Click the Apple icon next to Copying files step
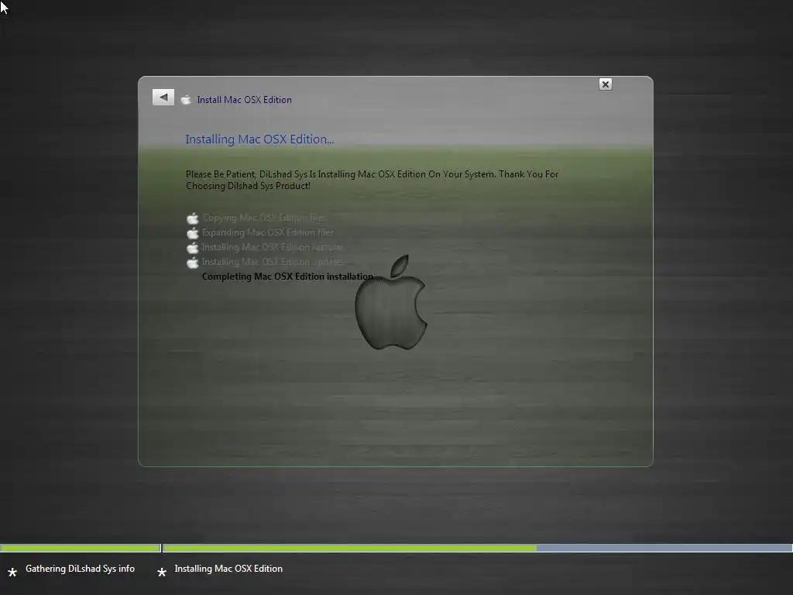This screenshot has height=595, width=793. pos(193,218)
